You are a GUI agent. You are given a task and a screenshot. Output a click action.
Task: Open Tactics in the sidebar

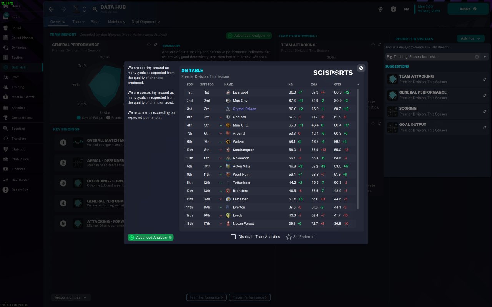(17, 58)
